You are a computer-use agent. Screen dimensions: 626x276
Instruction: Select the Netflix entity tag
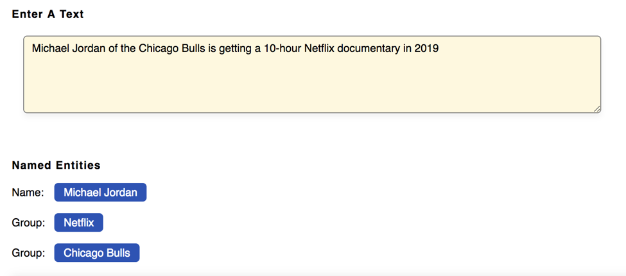pyautogui.click(x=78, y=223)
